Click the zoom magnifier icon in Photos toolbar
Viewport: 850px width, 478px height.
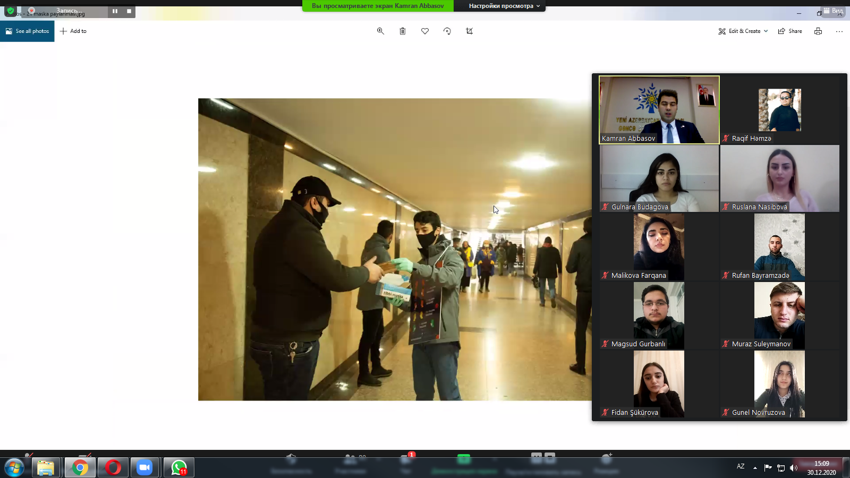pos(380,31)
